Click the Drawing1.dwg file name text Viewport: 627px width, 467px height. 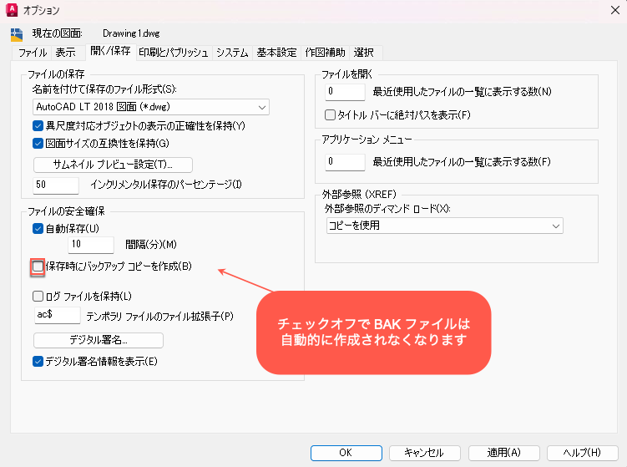[131, 33]
